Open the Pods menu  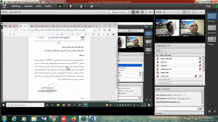[x=39, y=6]
